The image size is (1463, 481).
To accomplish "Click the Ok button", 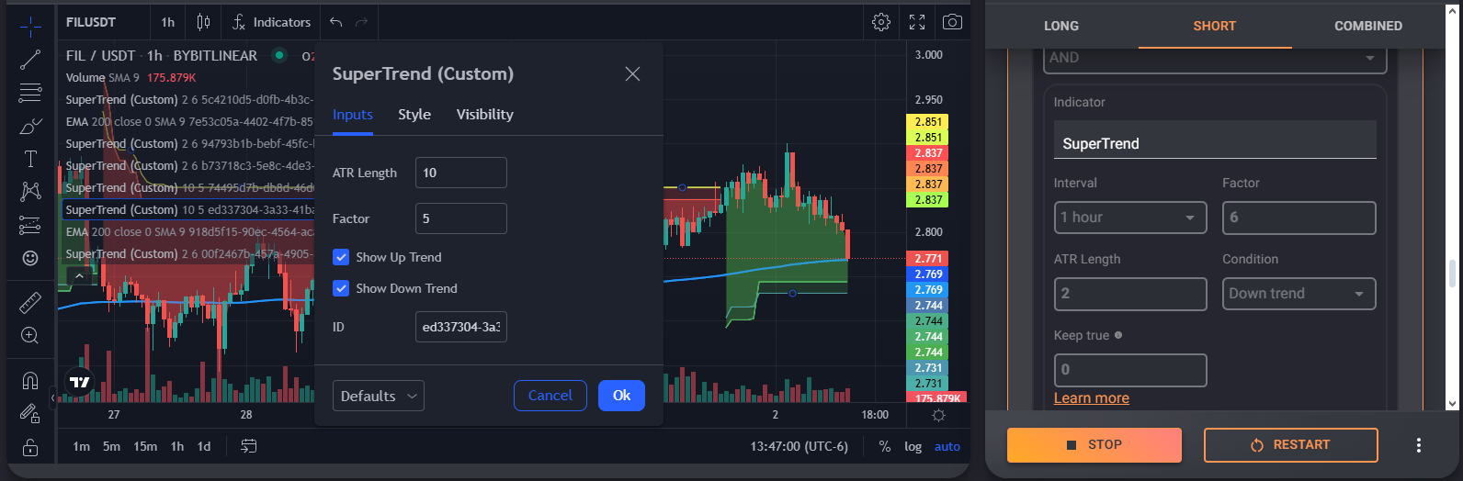I will (x=622, y=396).
